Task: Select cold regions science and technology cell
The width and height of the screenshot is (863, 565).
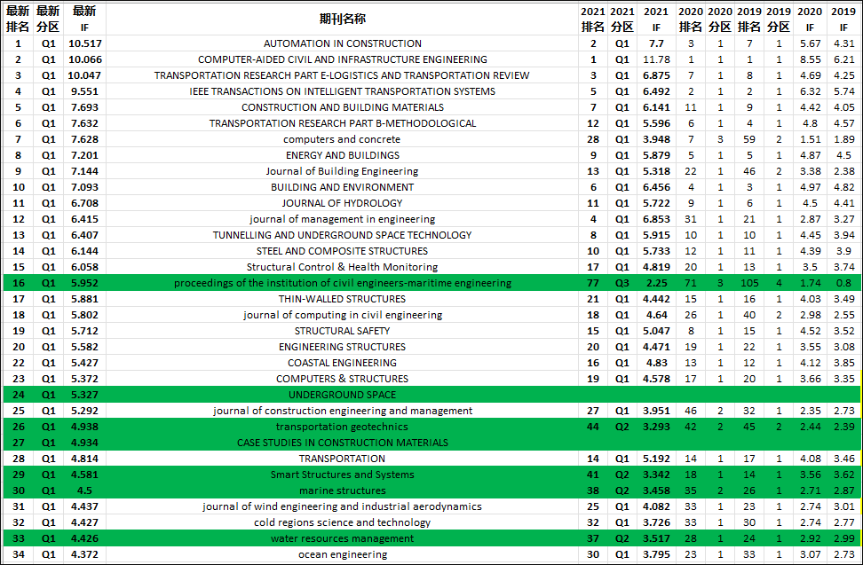Action: [x=343, y=522]
